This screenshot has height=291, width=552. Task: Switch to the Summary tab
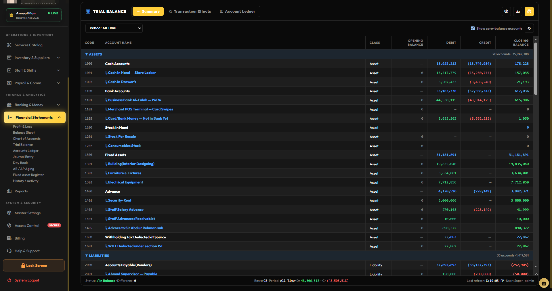(x=148, y=12)
